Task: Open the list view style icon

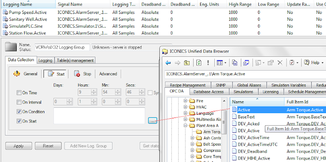Action: pos(219,63)
